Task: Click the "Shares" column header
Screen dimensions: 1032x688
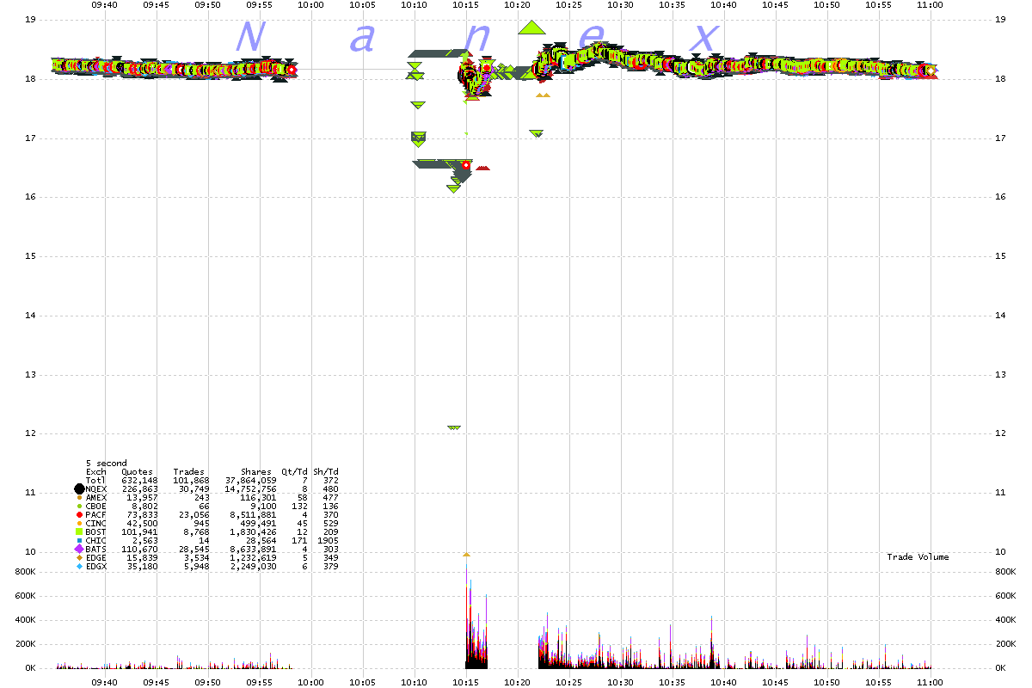Action: coord(257,472)
